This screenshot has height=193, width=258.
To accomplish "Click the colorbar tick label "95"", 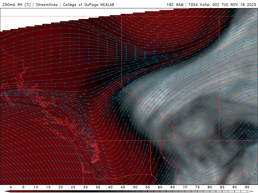I will [247, 187].
